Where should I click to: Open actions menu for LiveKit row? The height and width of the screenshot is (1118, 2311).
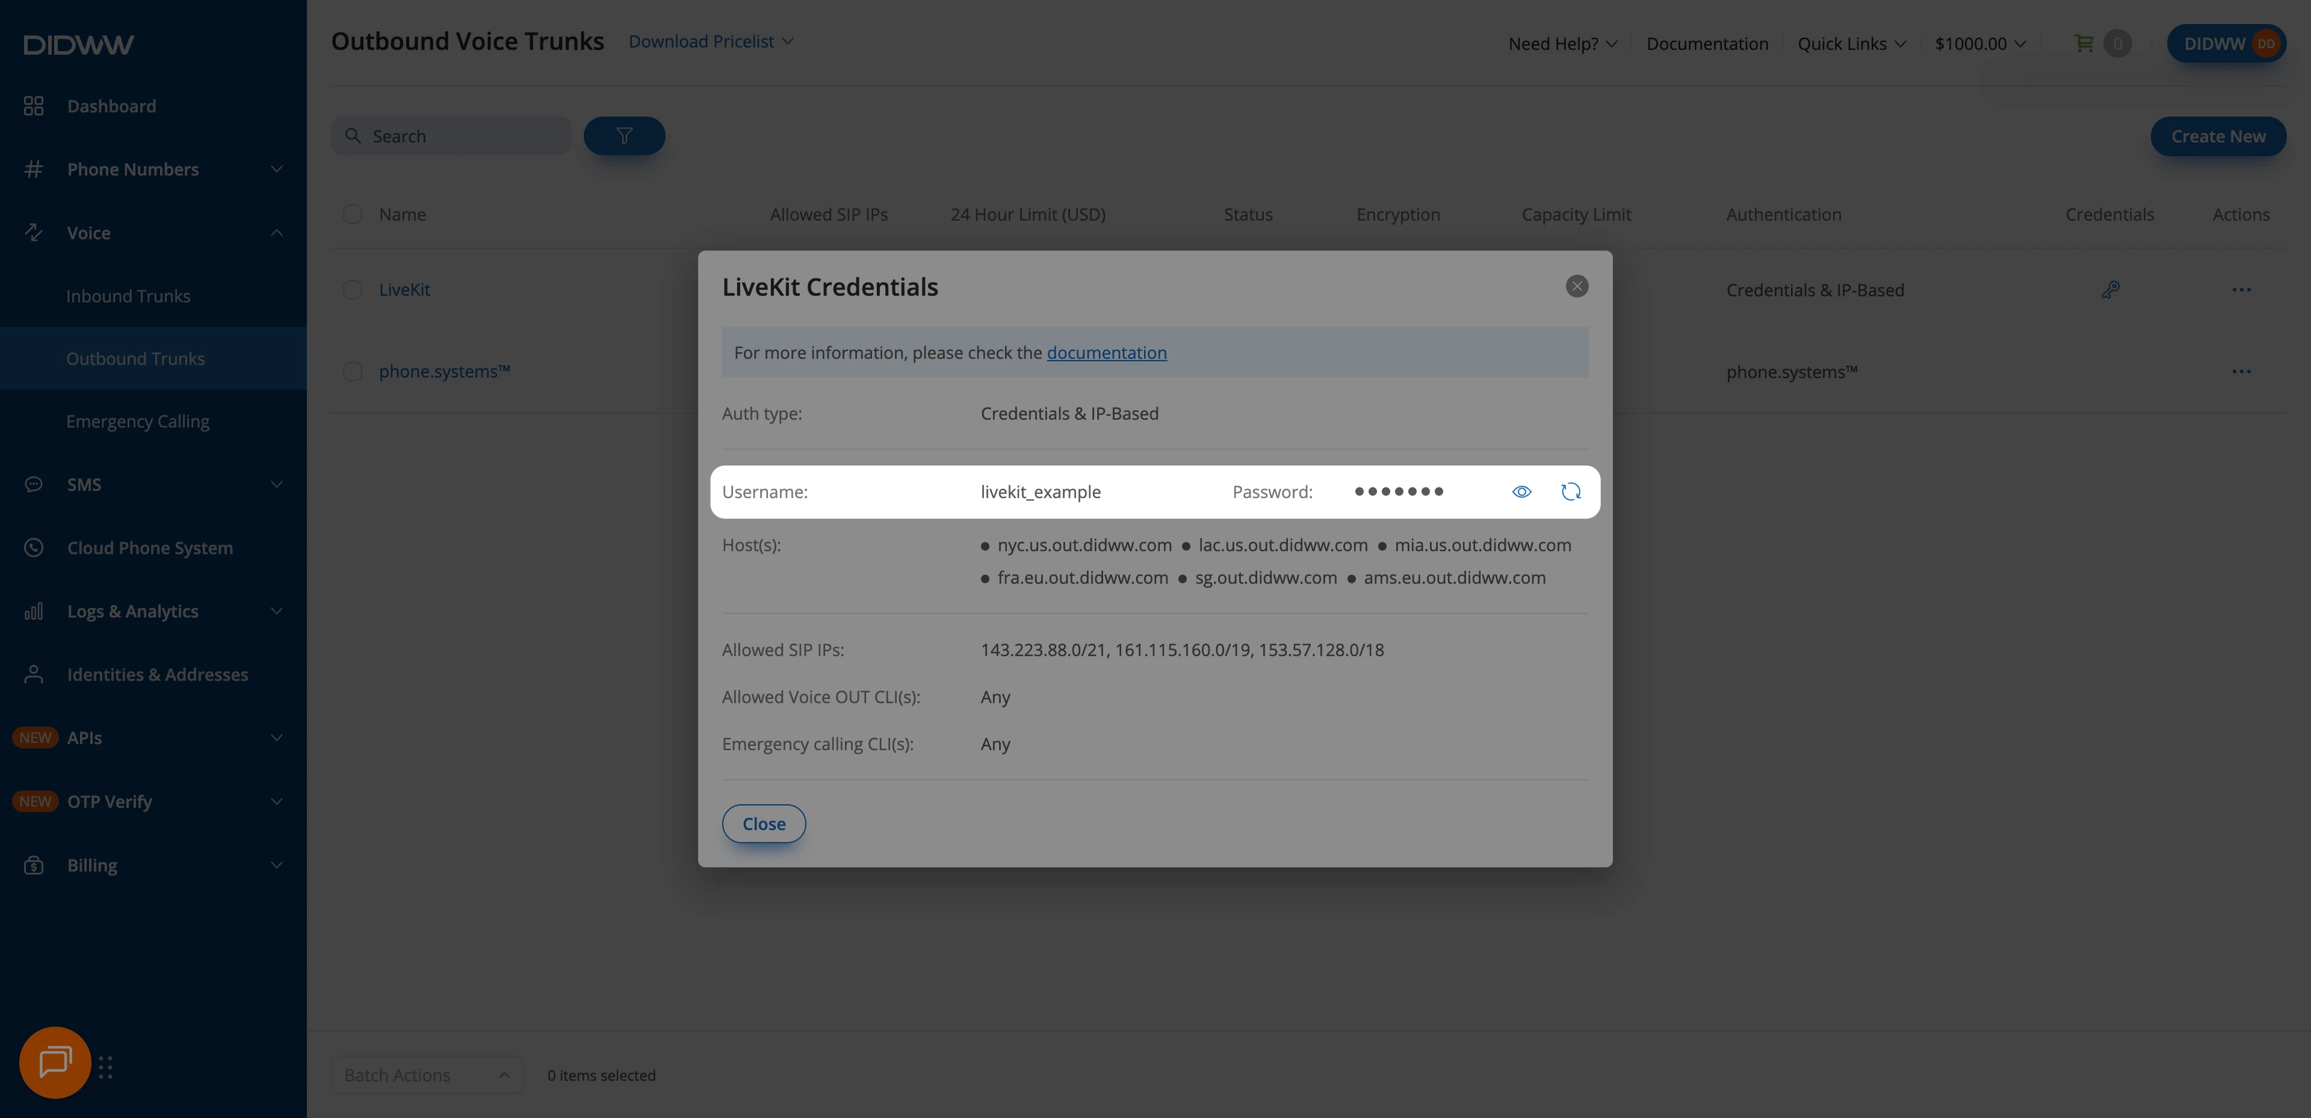pyautogui.click(x=2242, y=290)
